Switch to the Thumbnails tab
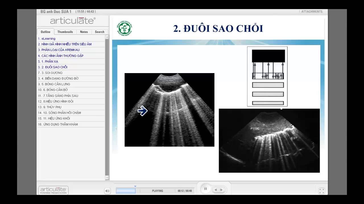The height and width of the screenshot is (204, 364). 65,32
